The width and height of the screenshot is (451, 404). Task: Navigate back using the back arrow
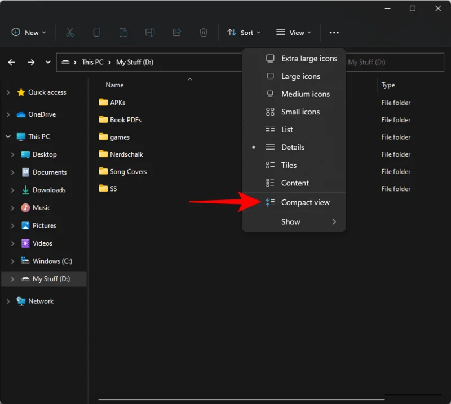11,62
